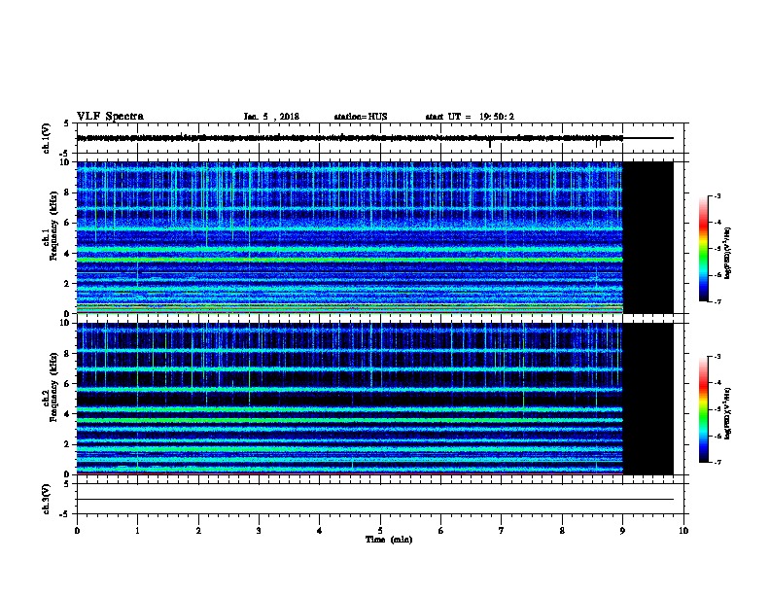Click time axis tick label "0"
Screen dimensions: 770x595
(x=77, y=530)
